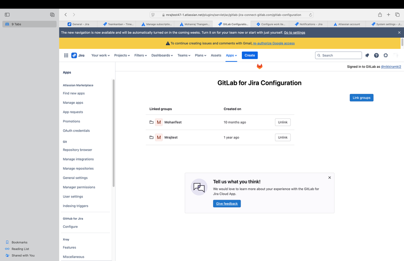This screenshot has width=404, height=261.
Task: Open Find new apps in sidebar
Action: point(74,93)
